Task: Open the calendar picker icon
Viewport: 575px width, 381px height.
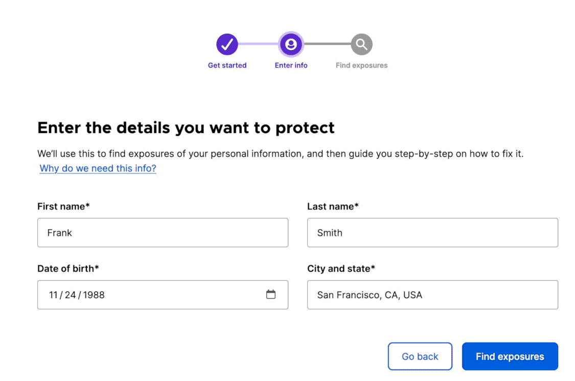Action: [271, 295]
